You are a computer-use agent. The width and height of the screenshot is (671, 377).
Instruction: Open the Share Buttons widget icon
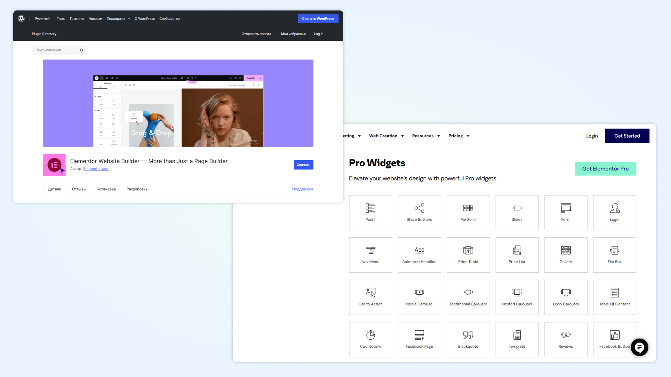click(419, 208)
